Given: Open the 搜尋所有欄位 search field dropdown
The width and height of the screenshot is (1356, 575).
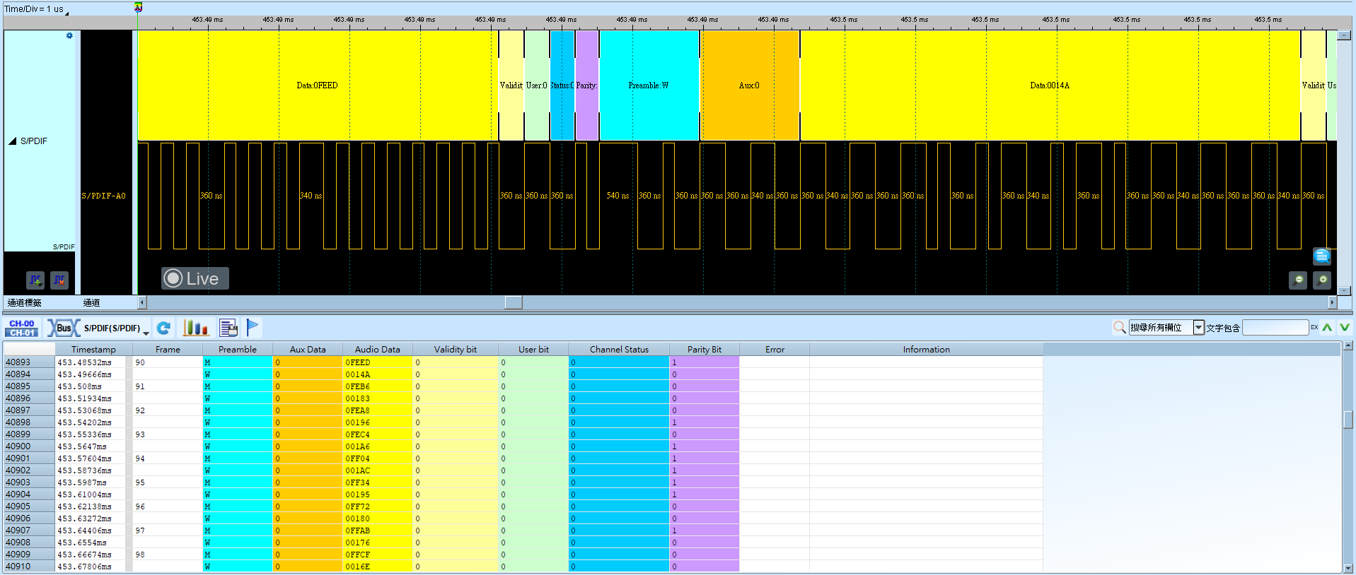Looking at the screenshot, I should tap(1198, 327).
